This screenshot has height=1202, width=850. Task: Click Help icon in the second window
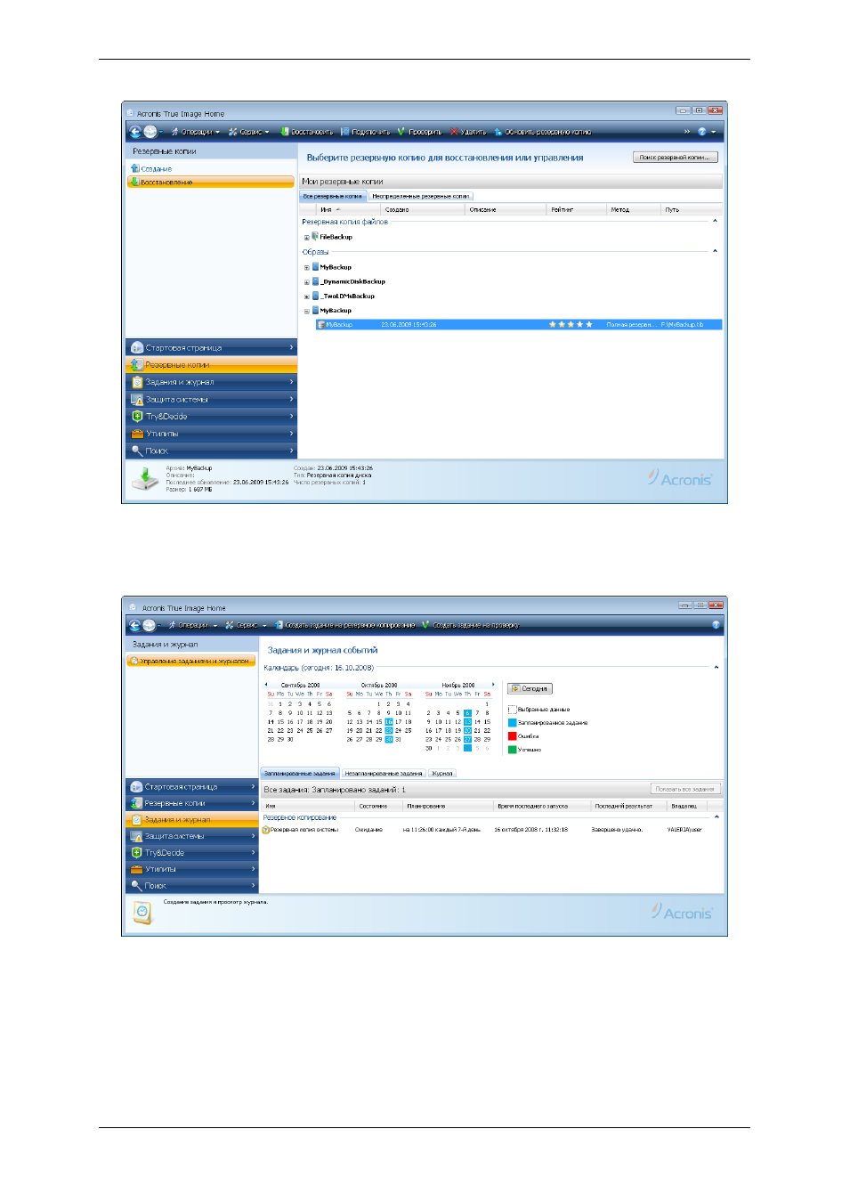coord(716,625)
